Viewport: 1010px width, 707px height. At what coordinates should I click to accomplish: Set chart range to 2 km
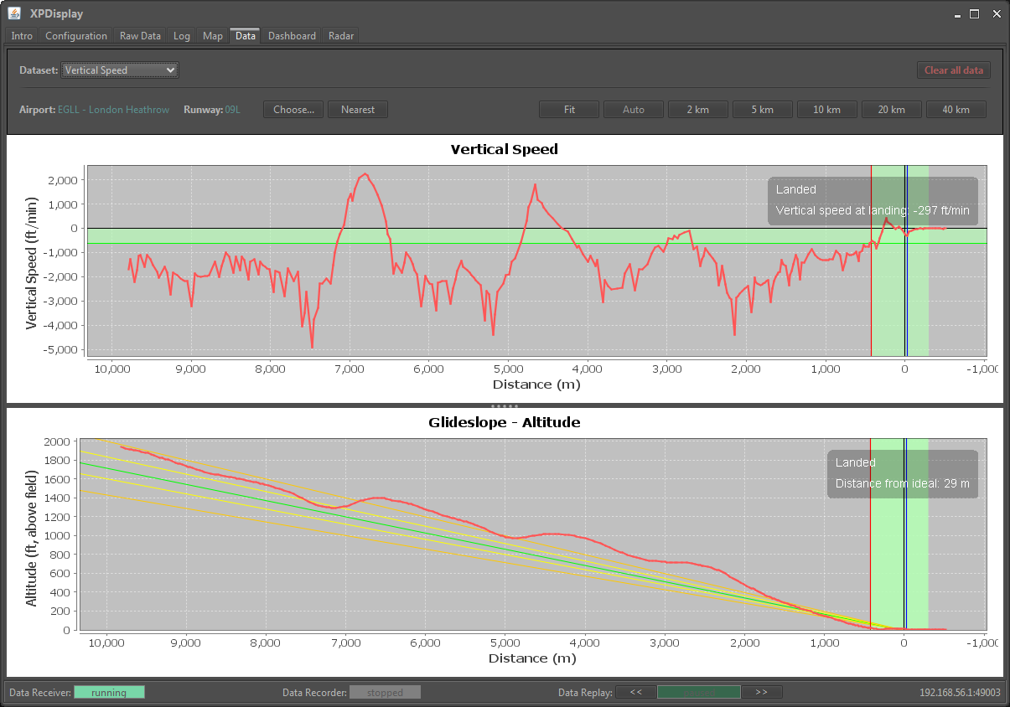pyautogui.click(x=697, y=110)
